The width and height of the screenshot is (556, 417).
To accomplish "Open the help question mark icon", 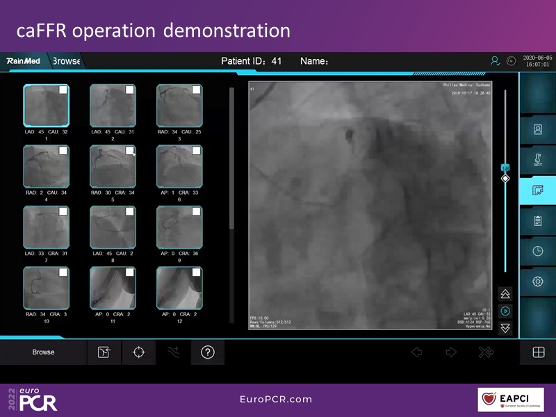I will coord(207,352).
